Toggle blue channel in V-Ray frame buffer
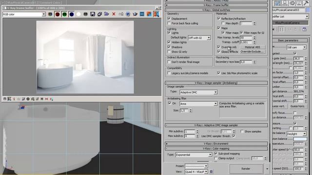This screenshot has height=175, width=312. [x=72, y=14]
